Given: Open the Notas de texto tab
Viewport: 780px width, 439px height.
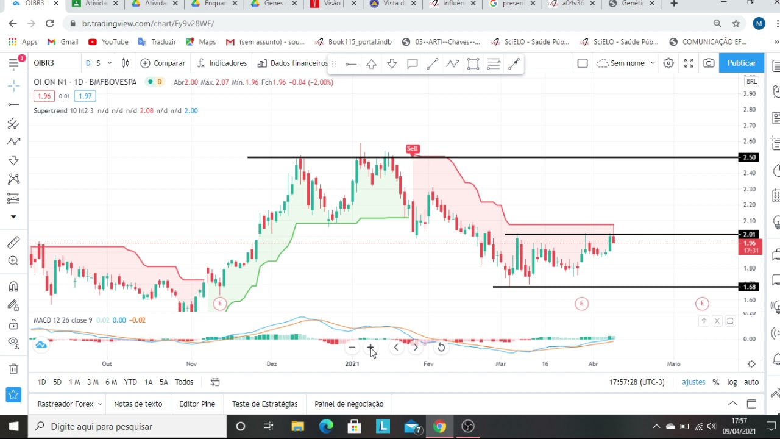Looking at the screenshot, I should click(x=138, y=404).
